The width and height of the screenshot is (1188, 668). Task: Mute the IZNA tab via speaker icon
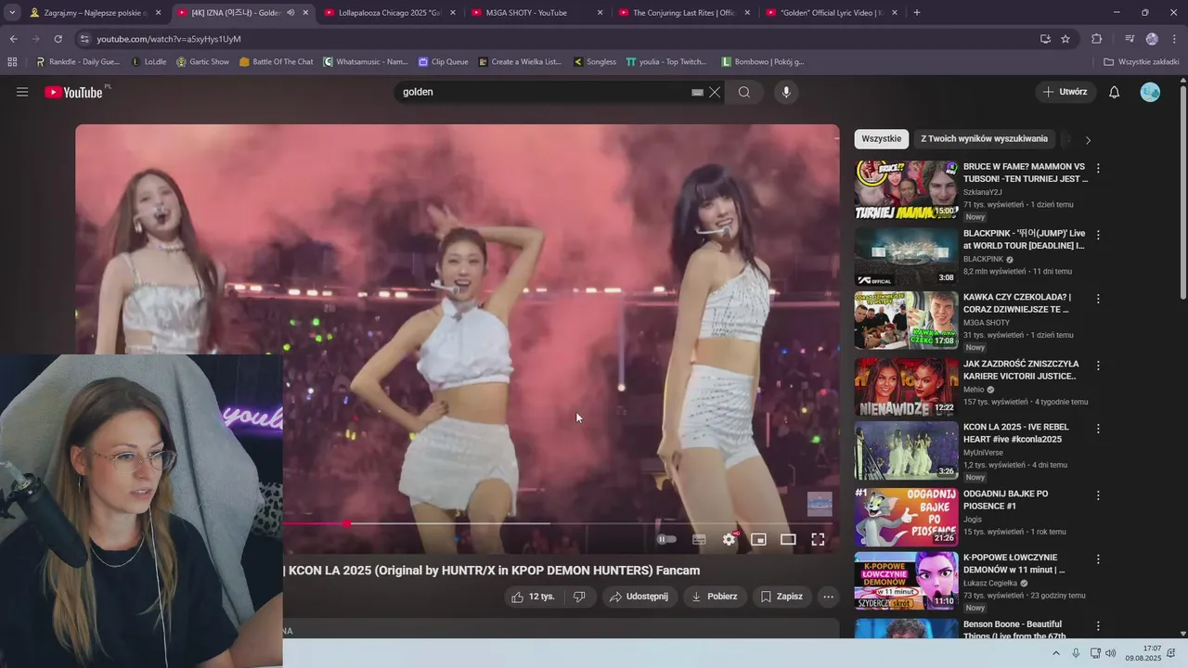tap(291, 13)
